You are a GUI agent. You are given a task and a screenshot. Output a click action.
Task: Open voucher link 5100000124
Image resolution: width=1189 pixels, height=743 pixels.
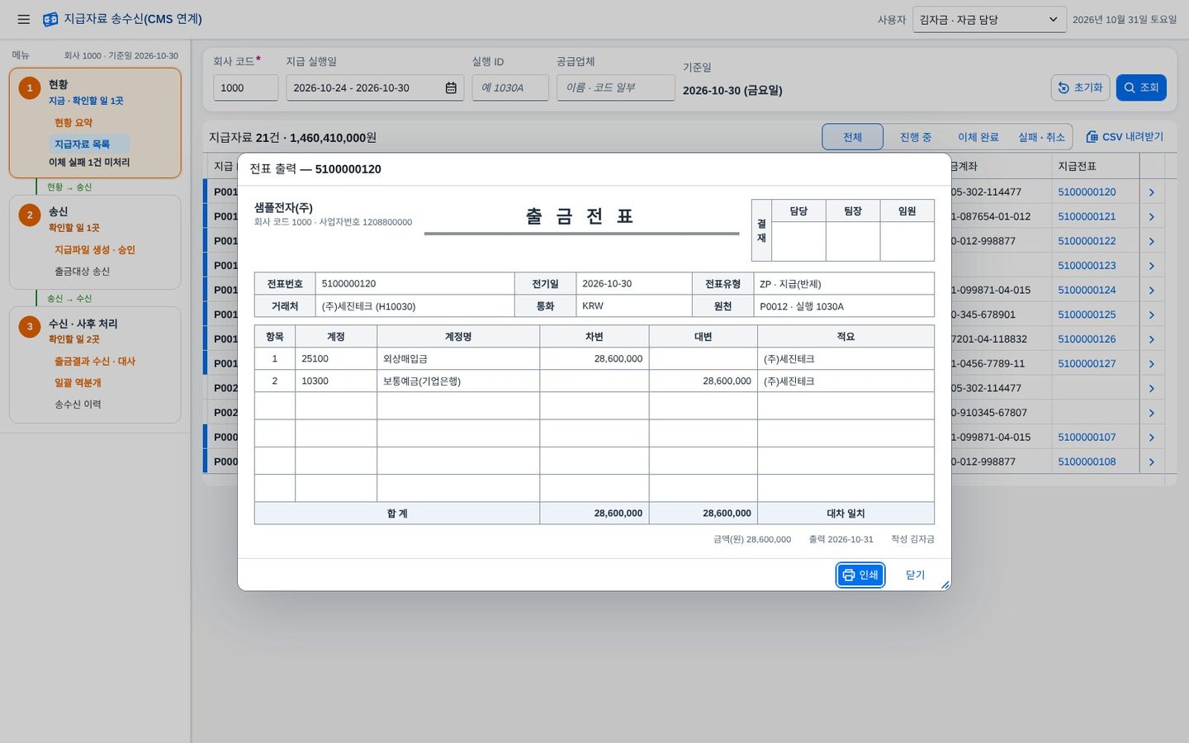click(x=1087, y=291)
